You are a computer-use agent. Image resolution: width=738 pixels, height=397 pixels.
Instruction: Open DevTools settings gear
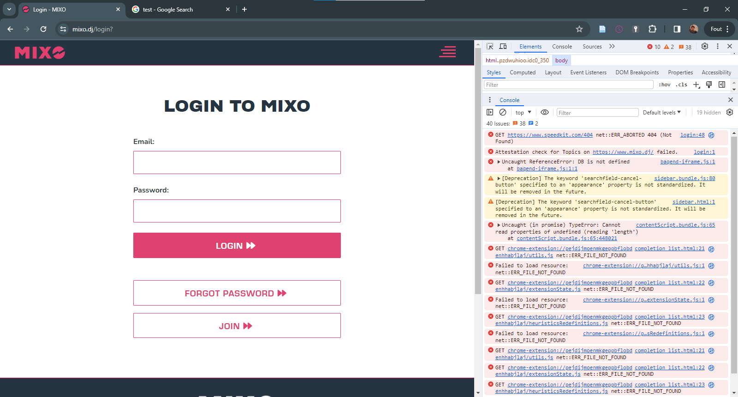705,46
